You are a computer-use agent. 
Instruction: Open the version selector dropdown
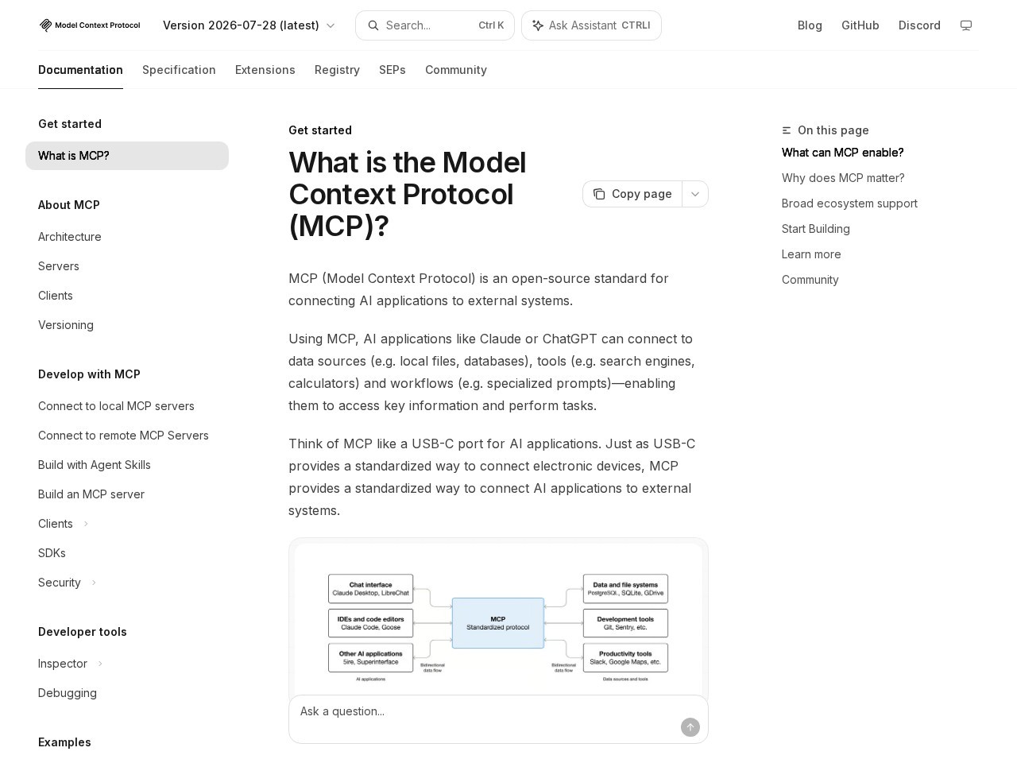click(x=249, y=25)
